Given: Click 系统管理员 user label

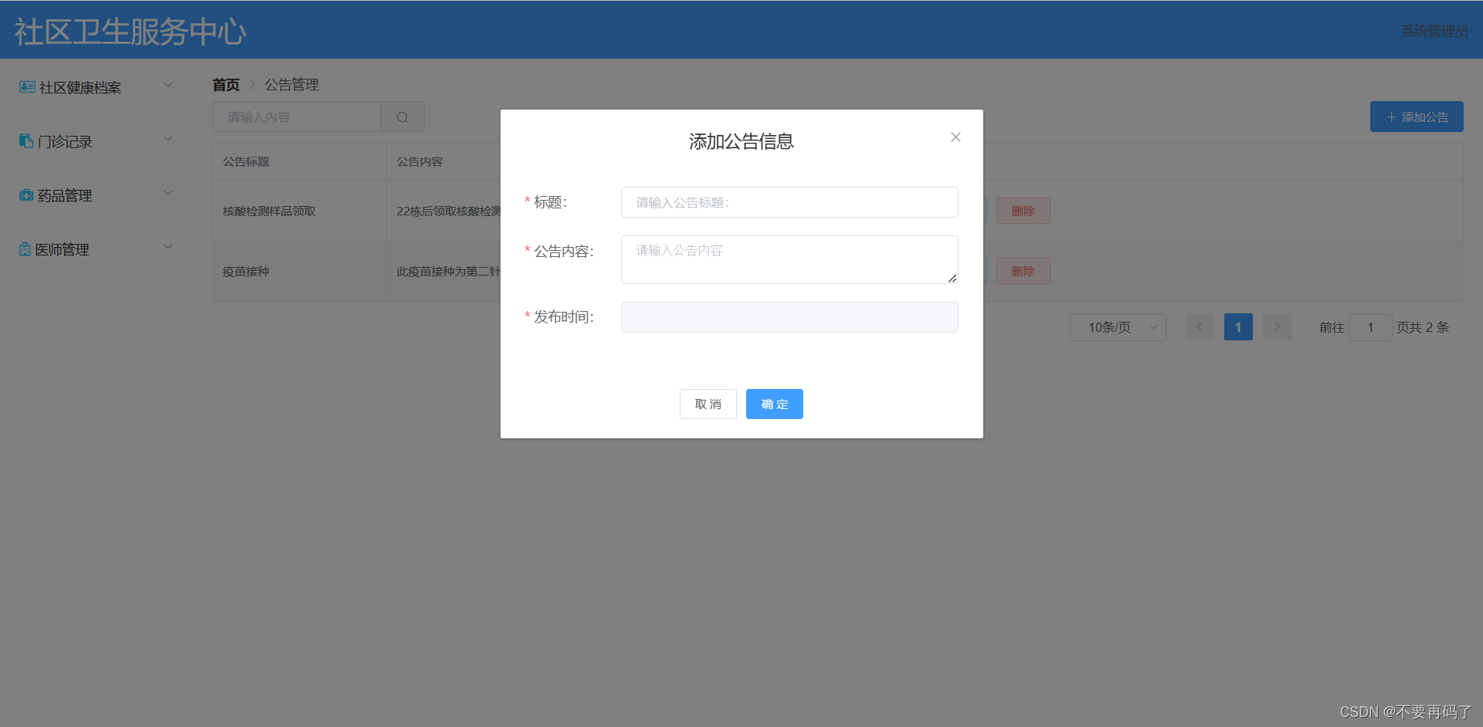Looking at the screenshot, I should 1434,31.
